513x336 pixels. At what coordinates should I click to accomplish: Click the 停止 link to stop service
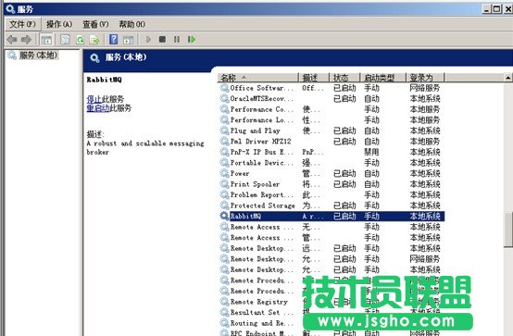94,98
